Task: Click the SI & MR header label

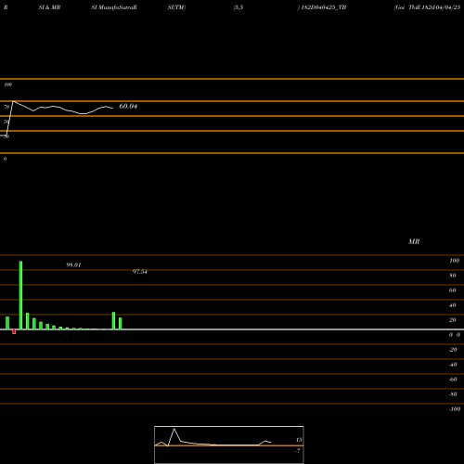Action: coord(49,7)
